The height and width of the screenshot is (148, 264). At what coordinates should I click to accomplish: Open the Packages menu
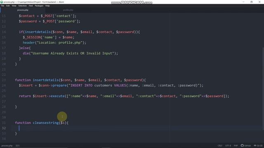[x=39, y=6]
